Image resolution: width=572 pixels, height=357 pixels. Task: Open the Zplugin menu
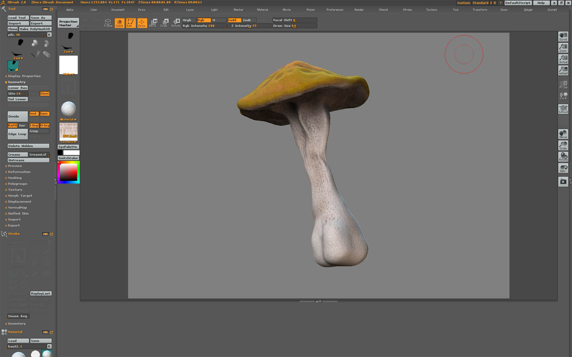tap(528, 10)
